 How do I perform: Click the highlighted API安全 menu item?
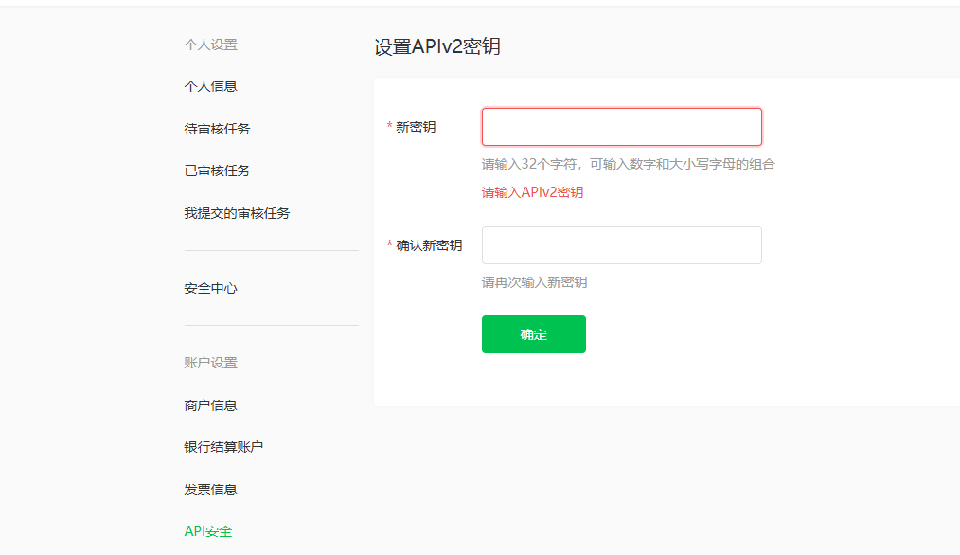tap(208, 531)
